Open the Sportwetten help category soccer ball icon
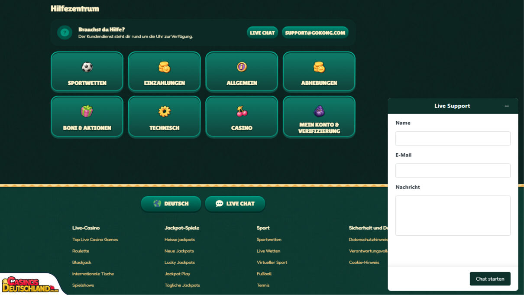Viewport: 524px width, 295px height. pyautogui.click(x=87, y=67)
